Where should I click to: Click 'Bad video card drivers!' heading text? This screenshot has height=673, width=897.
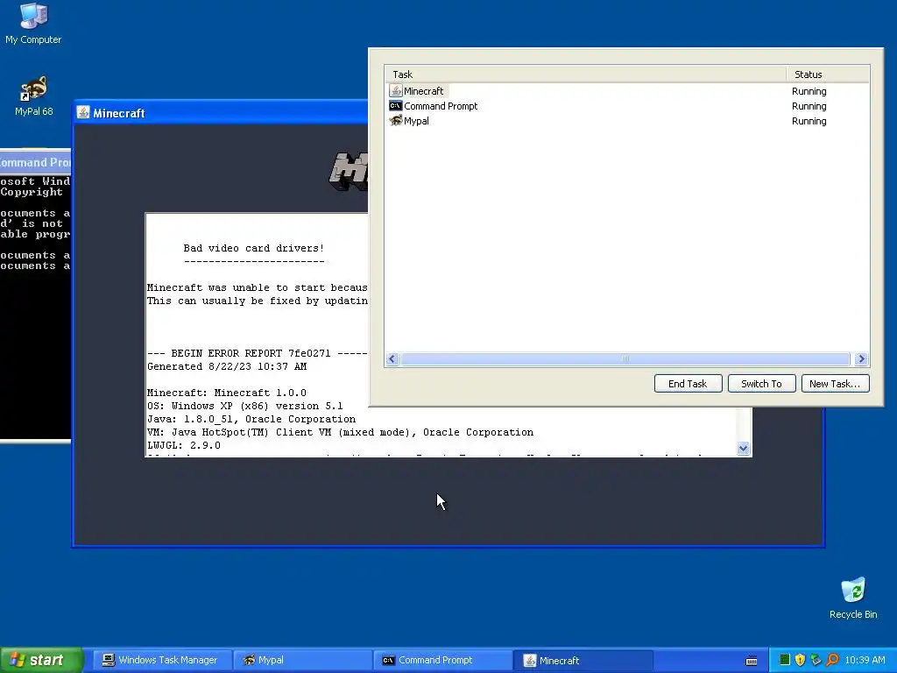[254, 248]
